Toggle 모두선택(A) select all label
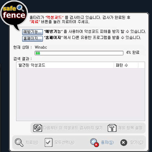152x152 pixels. [64, 142]
